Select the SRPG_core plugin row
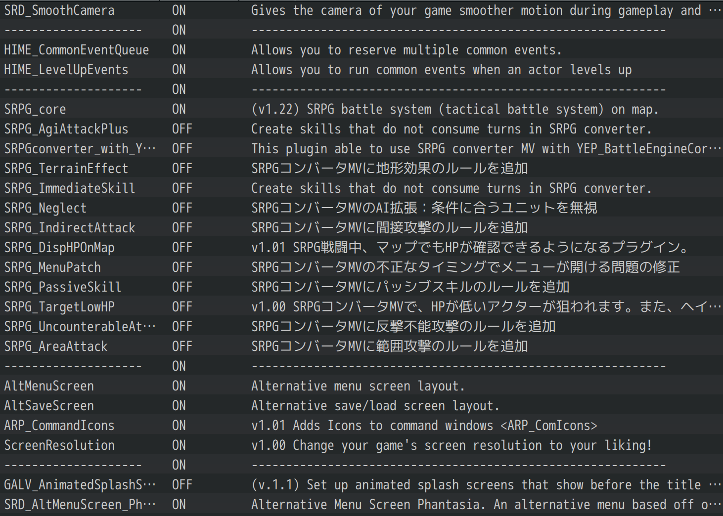This screenshot has height=516, width=723. [361, 109]
